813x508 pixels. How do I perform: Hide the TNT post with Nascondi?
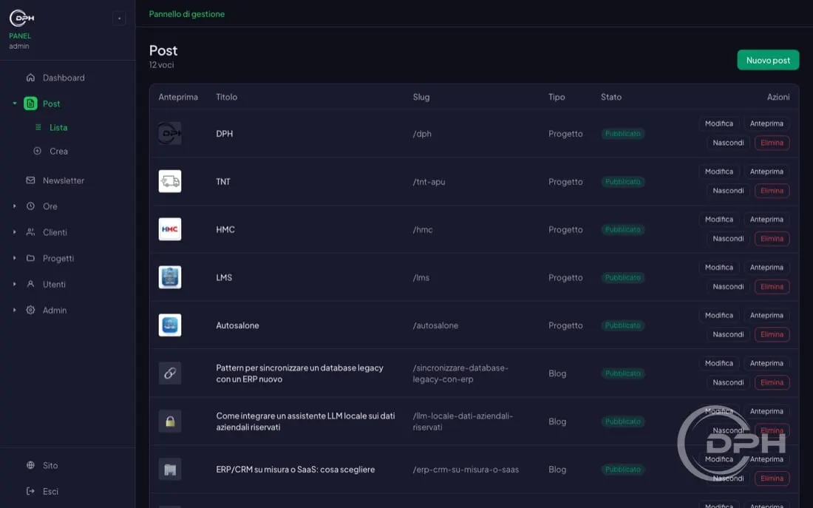tap(728, 191)
